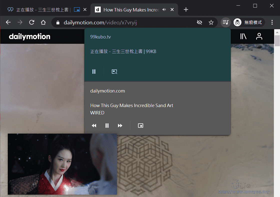Reload the dailymotion page
Viewport: 280px width, 197px height.
(x=31, y=22)
